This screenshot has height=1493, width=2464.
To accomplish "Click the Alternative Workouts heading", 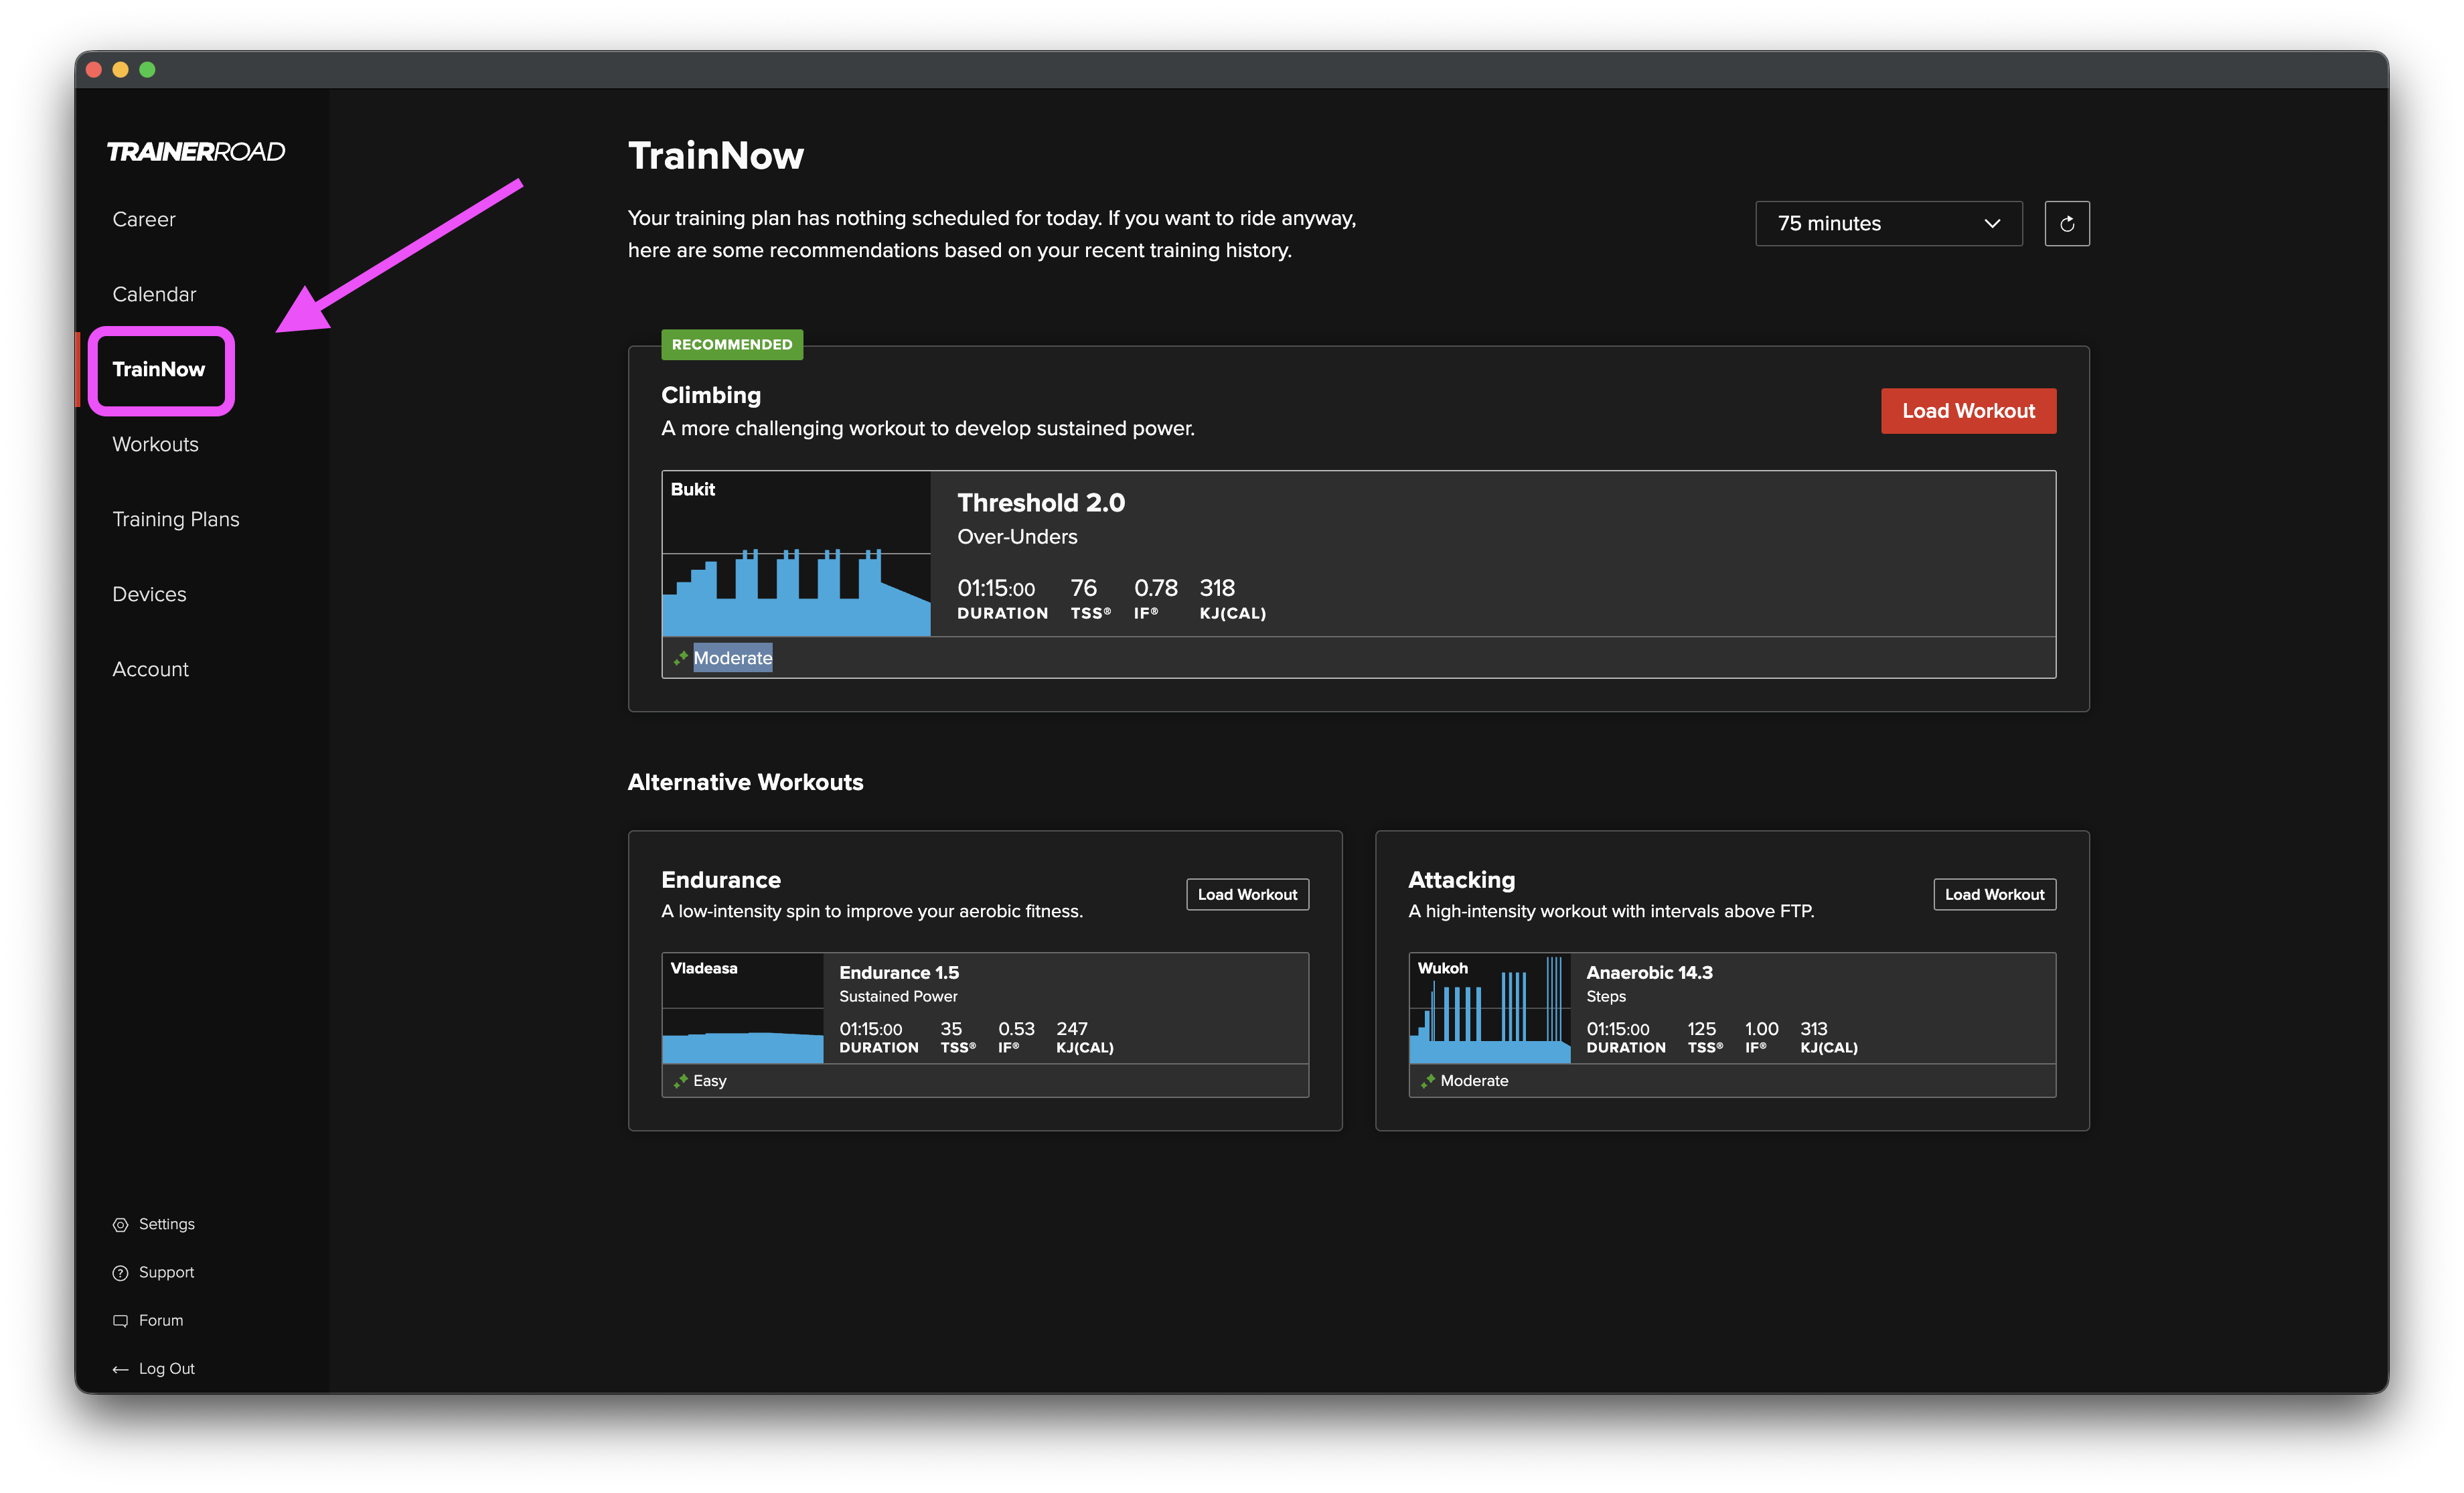I will pos(745,782).
